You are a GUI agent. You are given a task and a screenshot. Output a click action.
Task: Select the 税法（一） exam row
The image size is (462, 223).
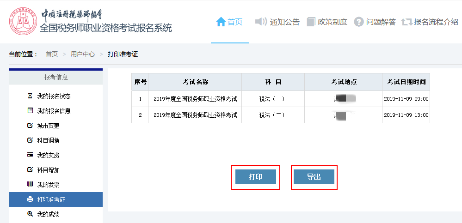pyautogui.click(x=273, y=99)
